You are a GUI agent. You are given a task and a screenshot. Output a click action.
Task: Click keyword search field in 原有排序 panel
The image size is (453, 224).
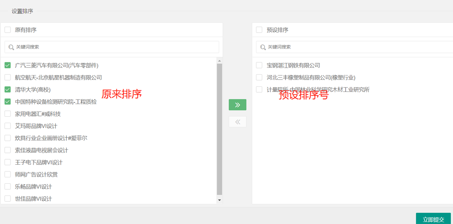pyautogui.click(x=112, y=47)
